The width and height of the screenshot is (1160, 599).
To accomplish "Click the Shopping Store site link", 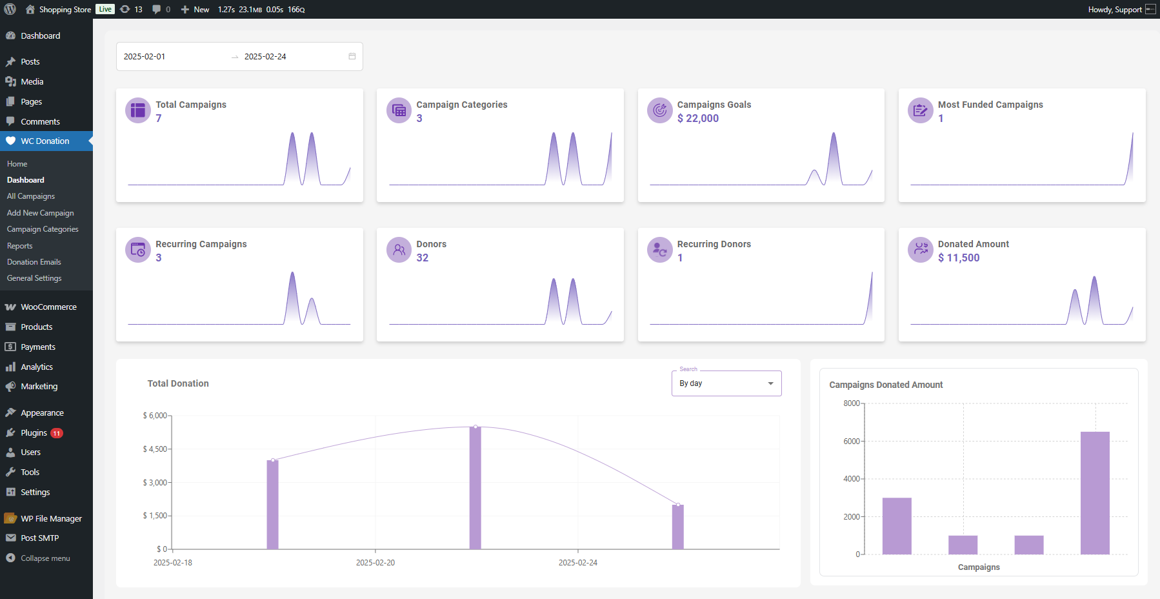I will point(65,9).
